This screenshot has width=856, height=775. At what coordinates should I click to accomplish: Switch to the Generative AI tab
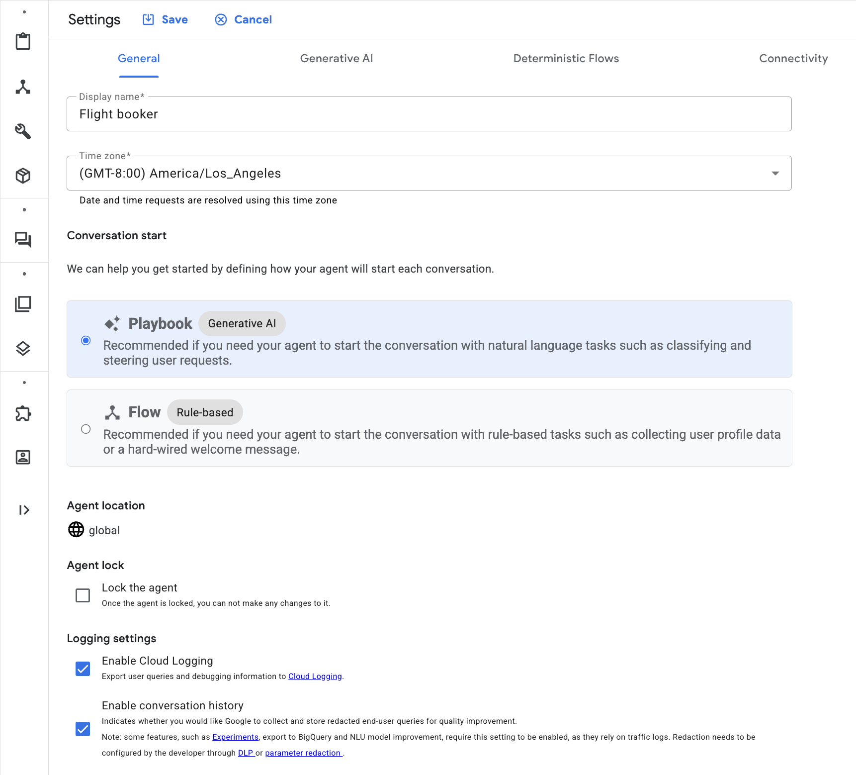tap(337, 58)
